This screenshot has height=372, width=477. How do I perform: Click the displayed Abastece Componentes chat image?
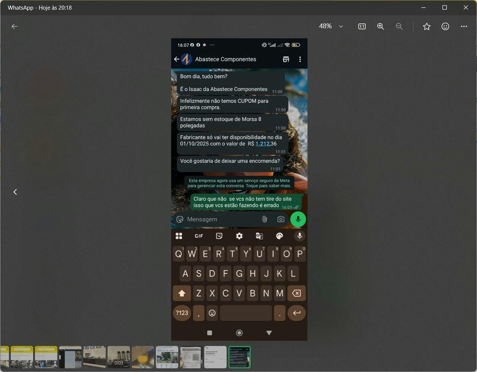(239, 149)
